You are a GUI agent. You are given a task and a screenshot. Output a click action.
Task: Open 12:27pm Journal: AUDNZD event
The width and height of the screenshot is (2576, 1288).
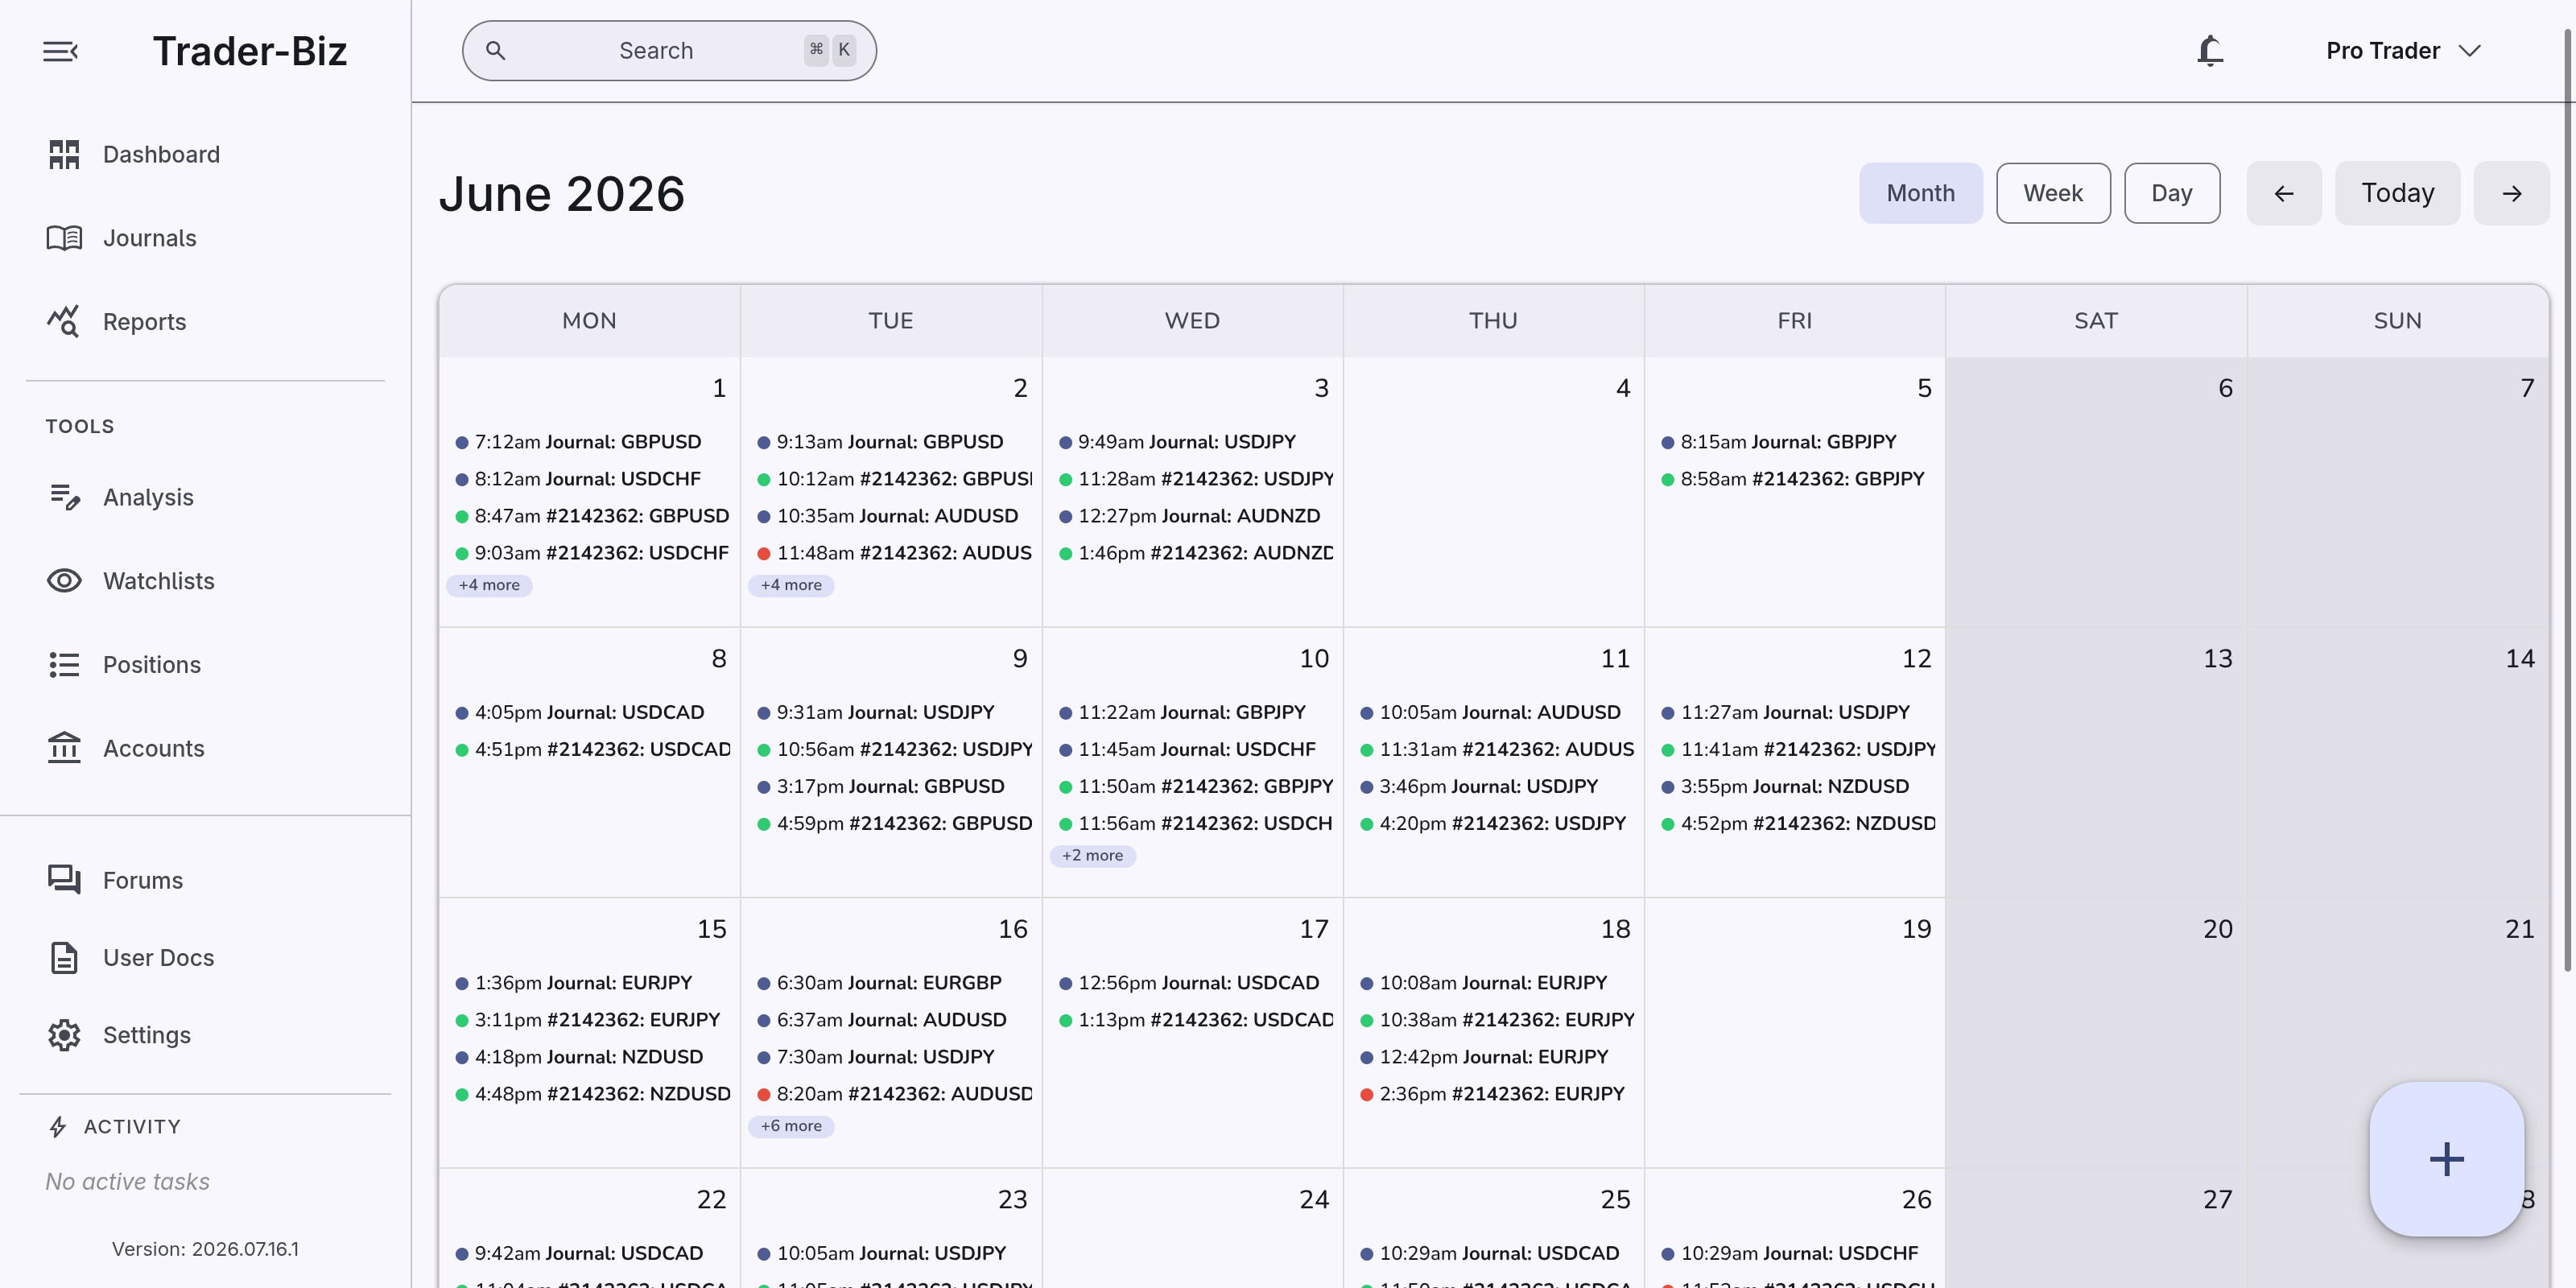click(1192, 516)
